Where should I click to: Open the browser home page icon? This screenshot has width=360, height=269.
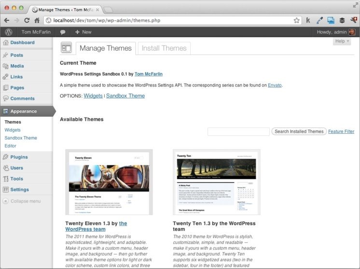coord(37,20)
